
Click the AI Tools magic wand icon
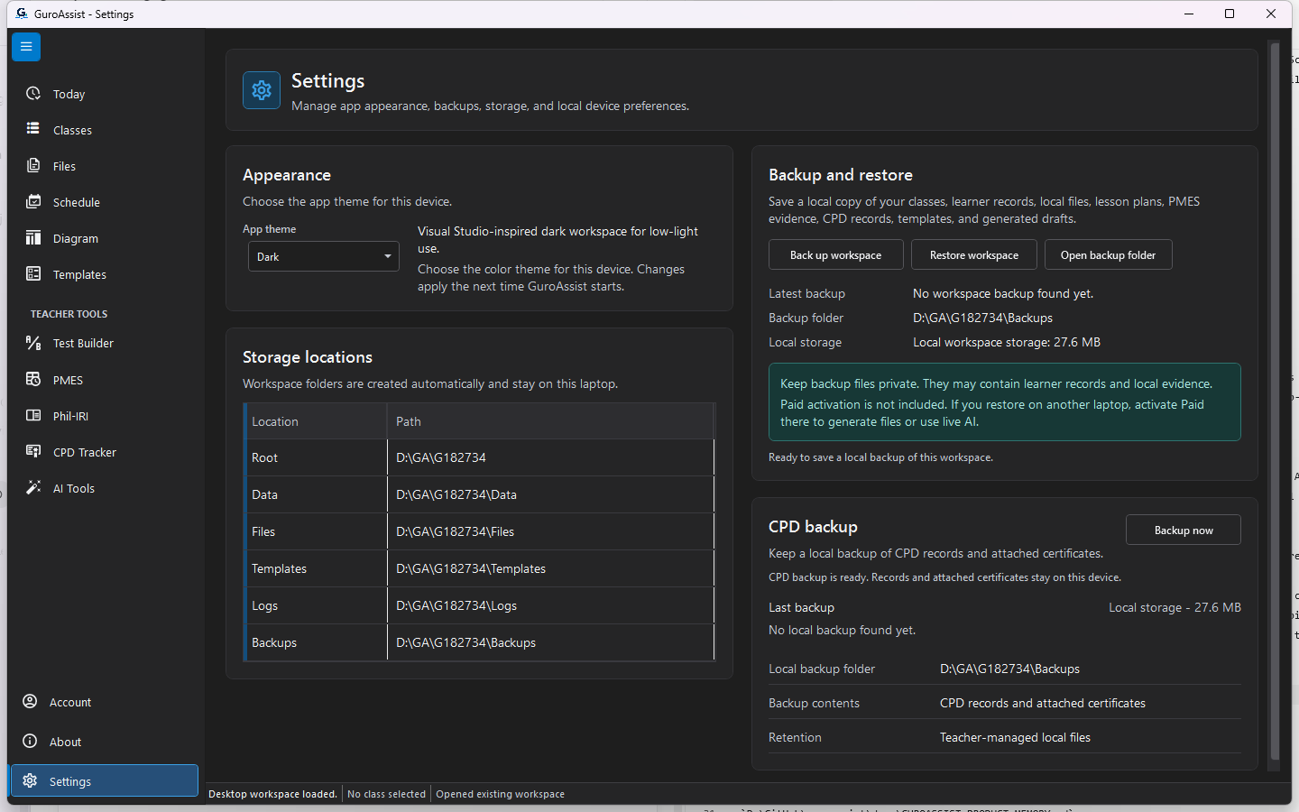tap(33, 488)
